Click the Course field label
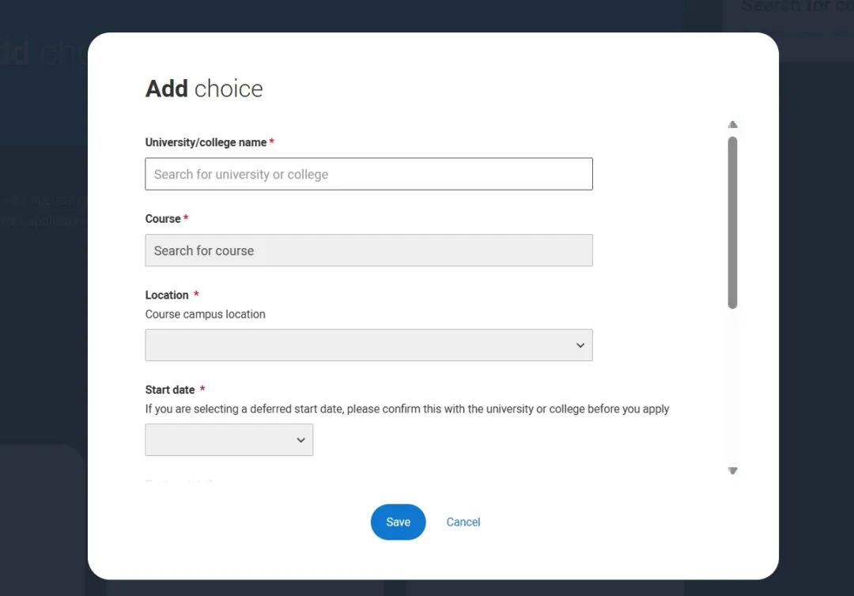The height and width of the screenshot is (596, 854). click(163, 219)
